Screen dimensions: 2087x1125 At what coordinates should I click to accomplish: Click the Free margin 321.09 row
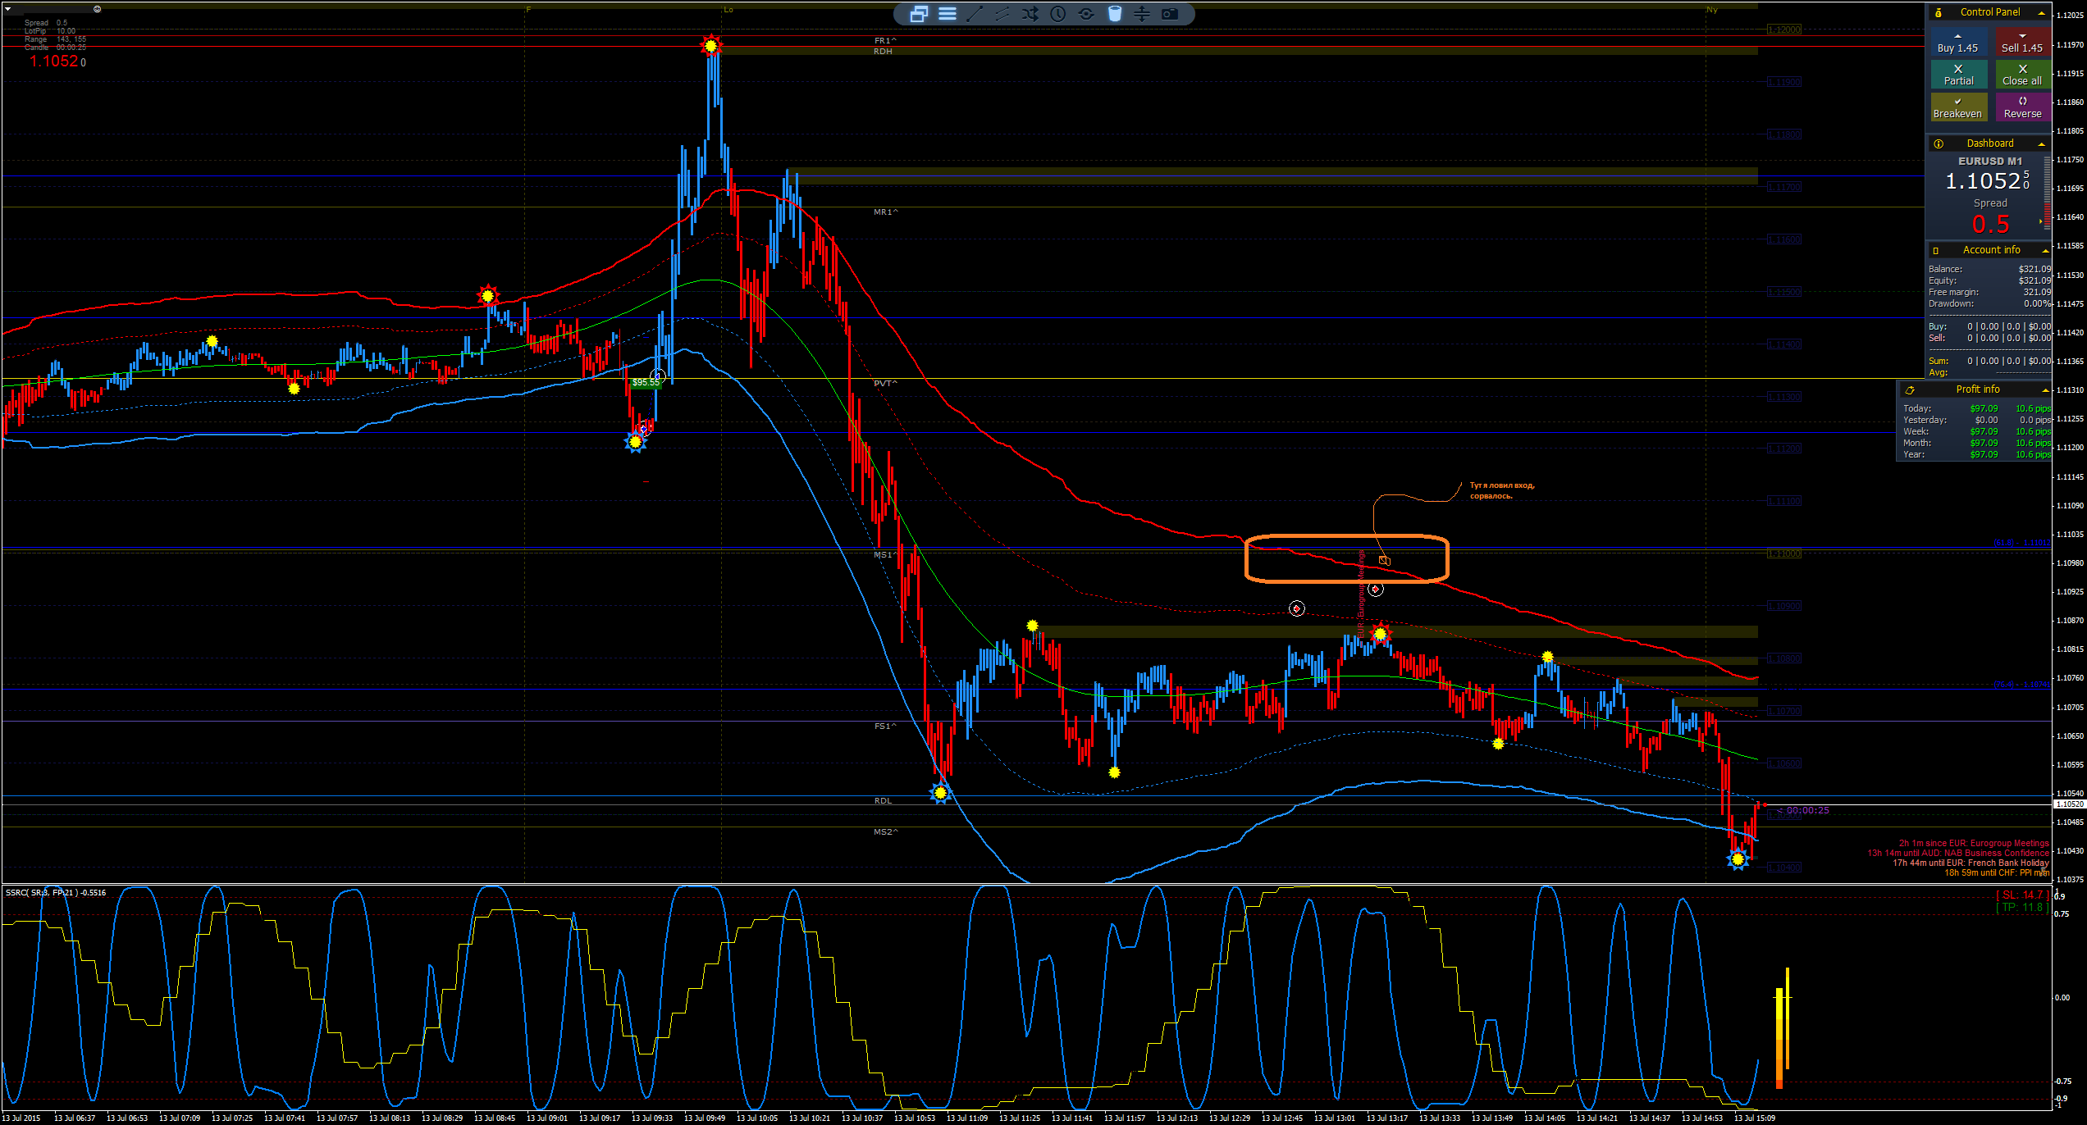point(1989,292)
